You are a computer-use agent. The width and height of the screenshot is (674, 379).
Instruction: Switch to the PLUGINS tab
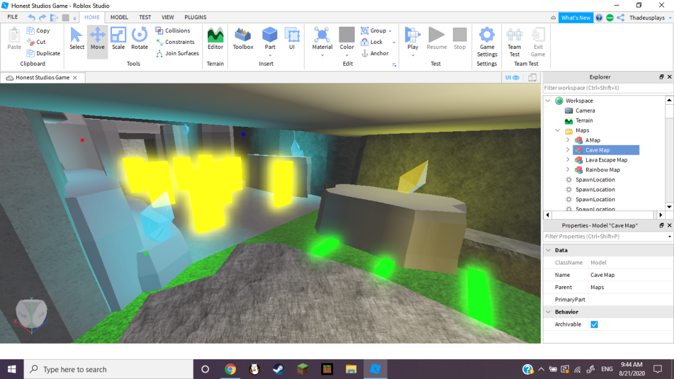point(196,17)
